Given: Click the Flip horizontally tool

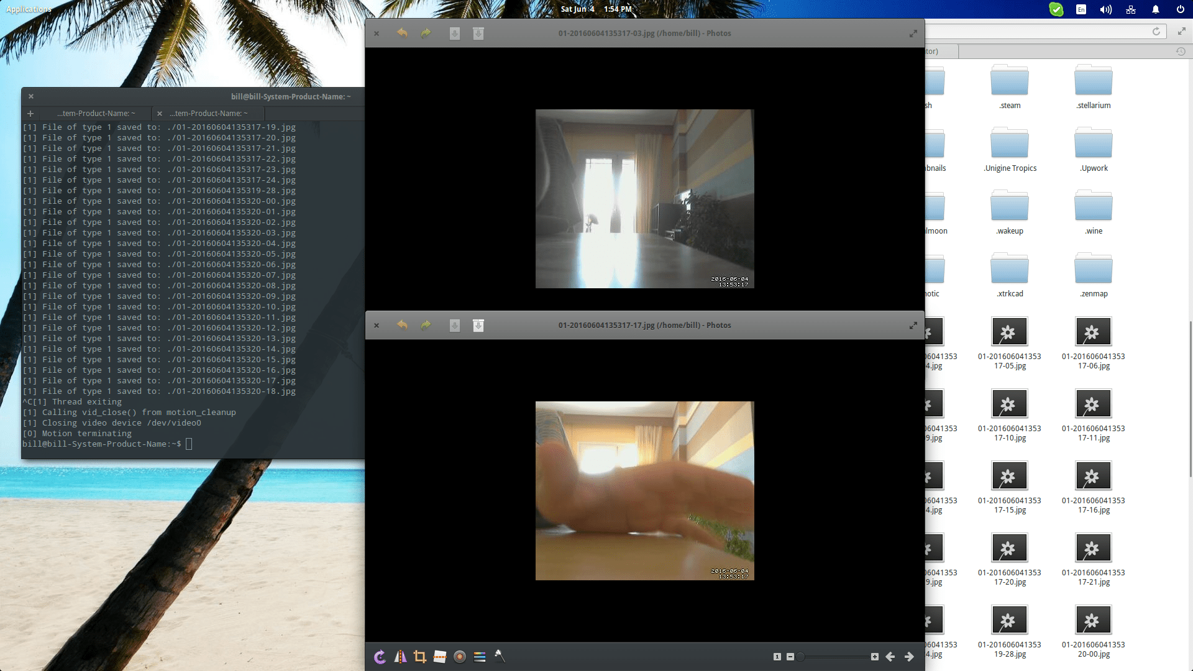Looking at the screenshot, I should click(x=400, y=657).
